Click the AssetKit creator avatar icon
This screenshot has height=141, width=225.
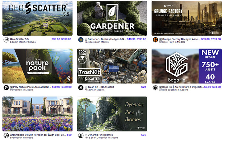click(x=81, y=88)
